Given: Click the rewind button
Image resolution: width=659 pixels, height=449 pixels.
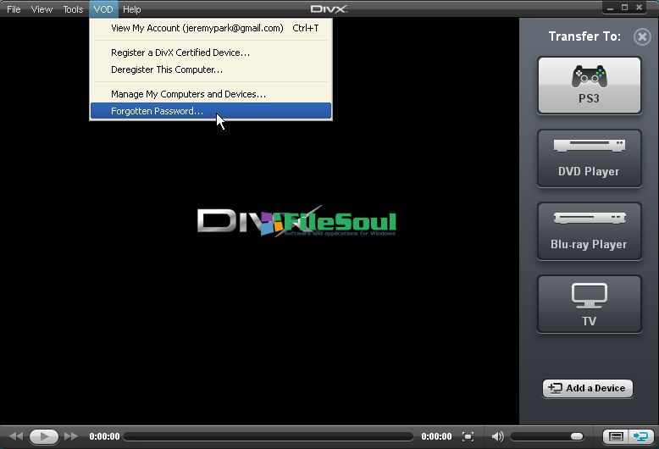Looking at the screenshot, I should (x=16, y=436).
